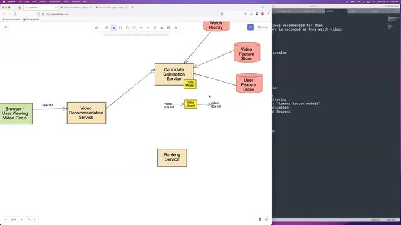Image resolution: width=401 pixels, height=225 pixels.
Task: Open Firefox Edit menu
Action: click(27, 2)
